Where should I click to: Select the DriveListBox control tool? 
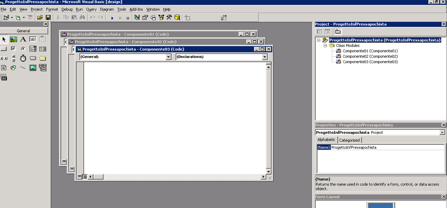point(33,58)
